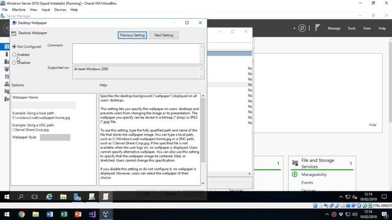
Task: Click the Wallpaper Name input field
Action: tap(43, 105)
